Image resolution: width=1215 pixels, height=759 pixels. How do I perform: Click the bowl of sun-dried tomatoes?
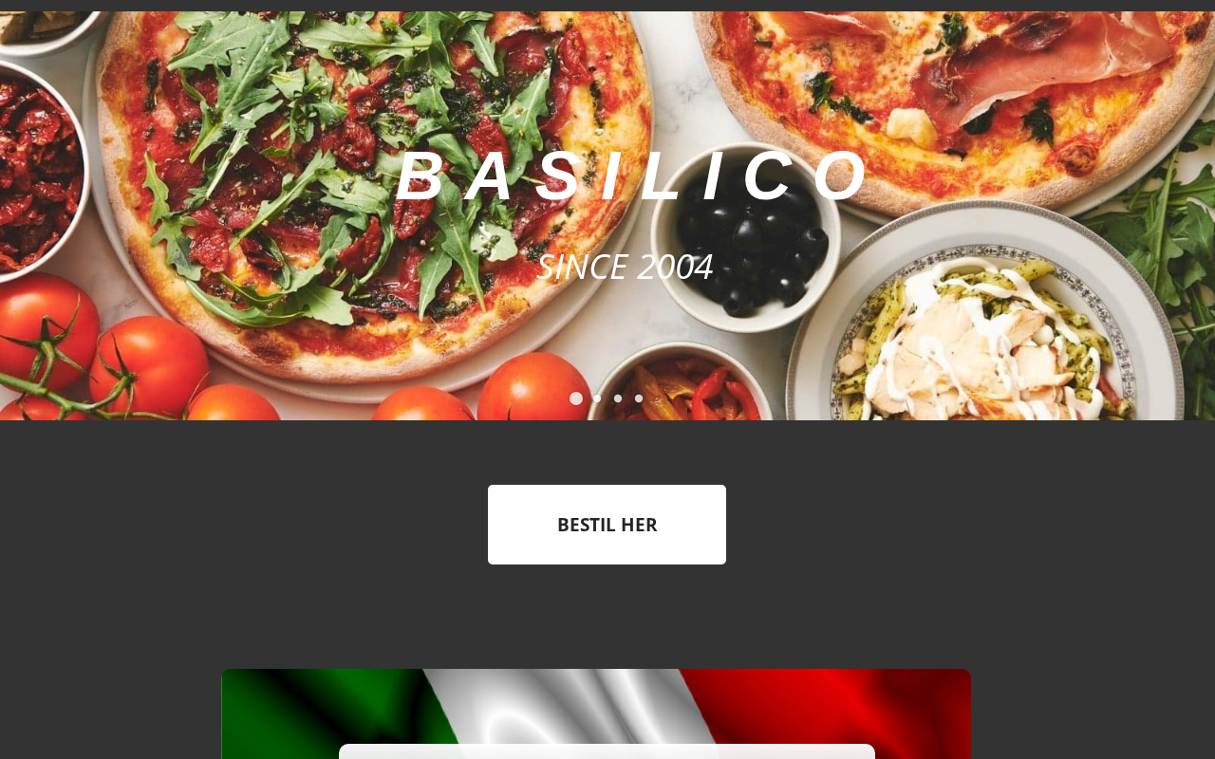[38, 171]
